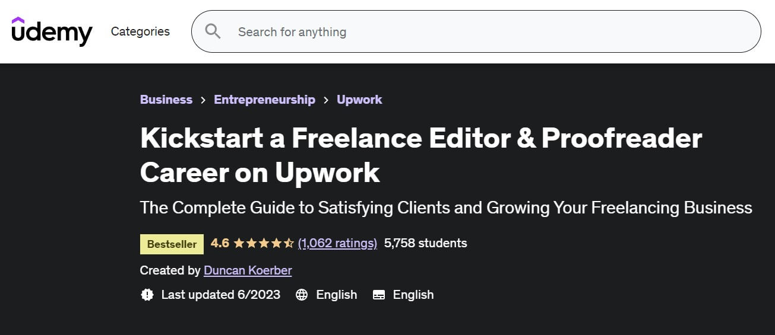Screen dimensions: 775x335
Task: Focus the Search for anything field
Action: (x=476, y=31)
